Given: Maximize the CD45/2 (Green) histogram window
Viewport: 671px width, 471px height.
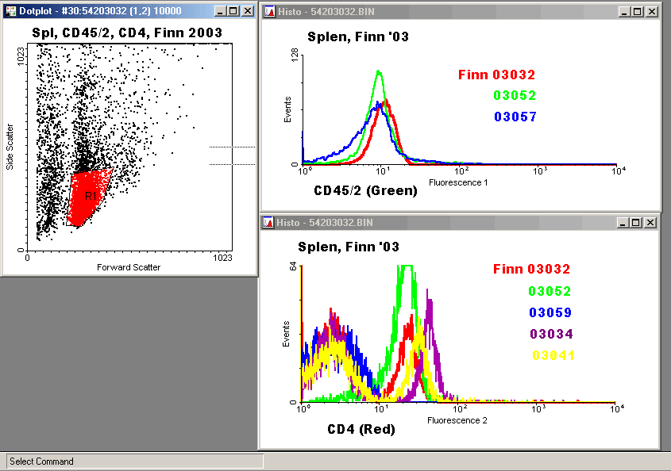Looking at the screenshot, I should pos(637,11).
